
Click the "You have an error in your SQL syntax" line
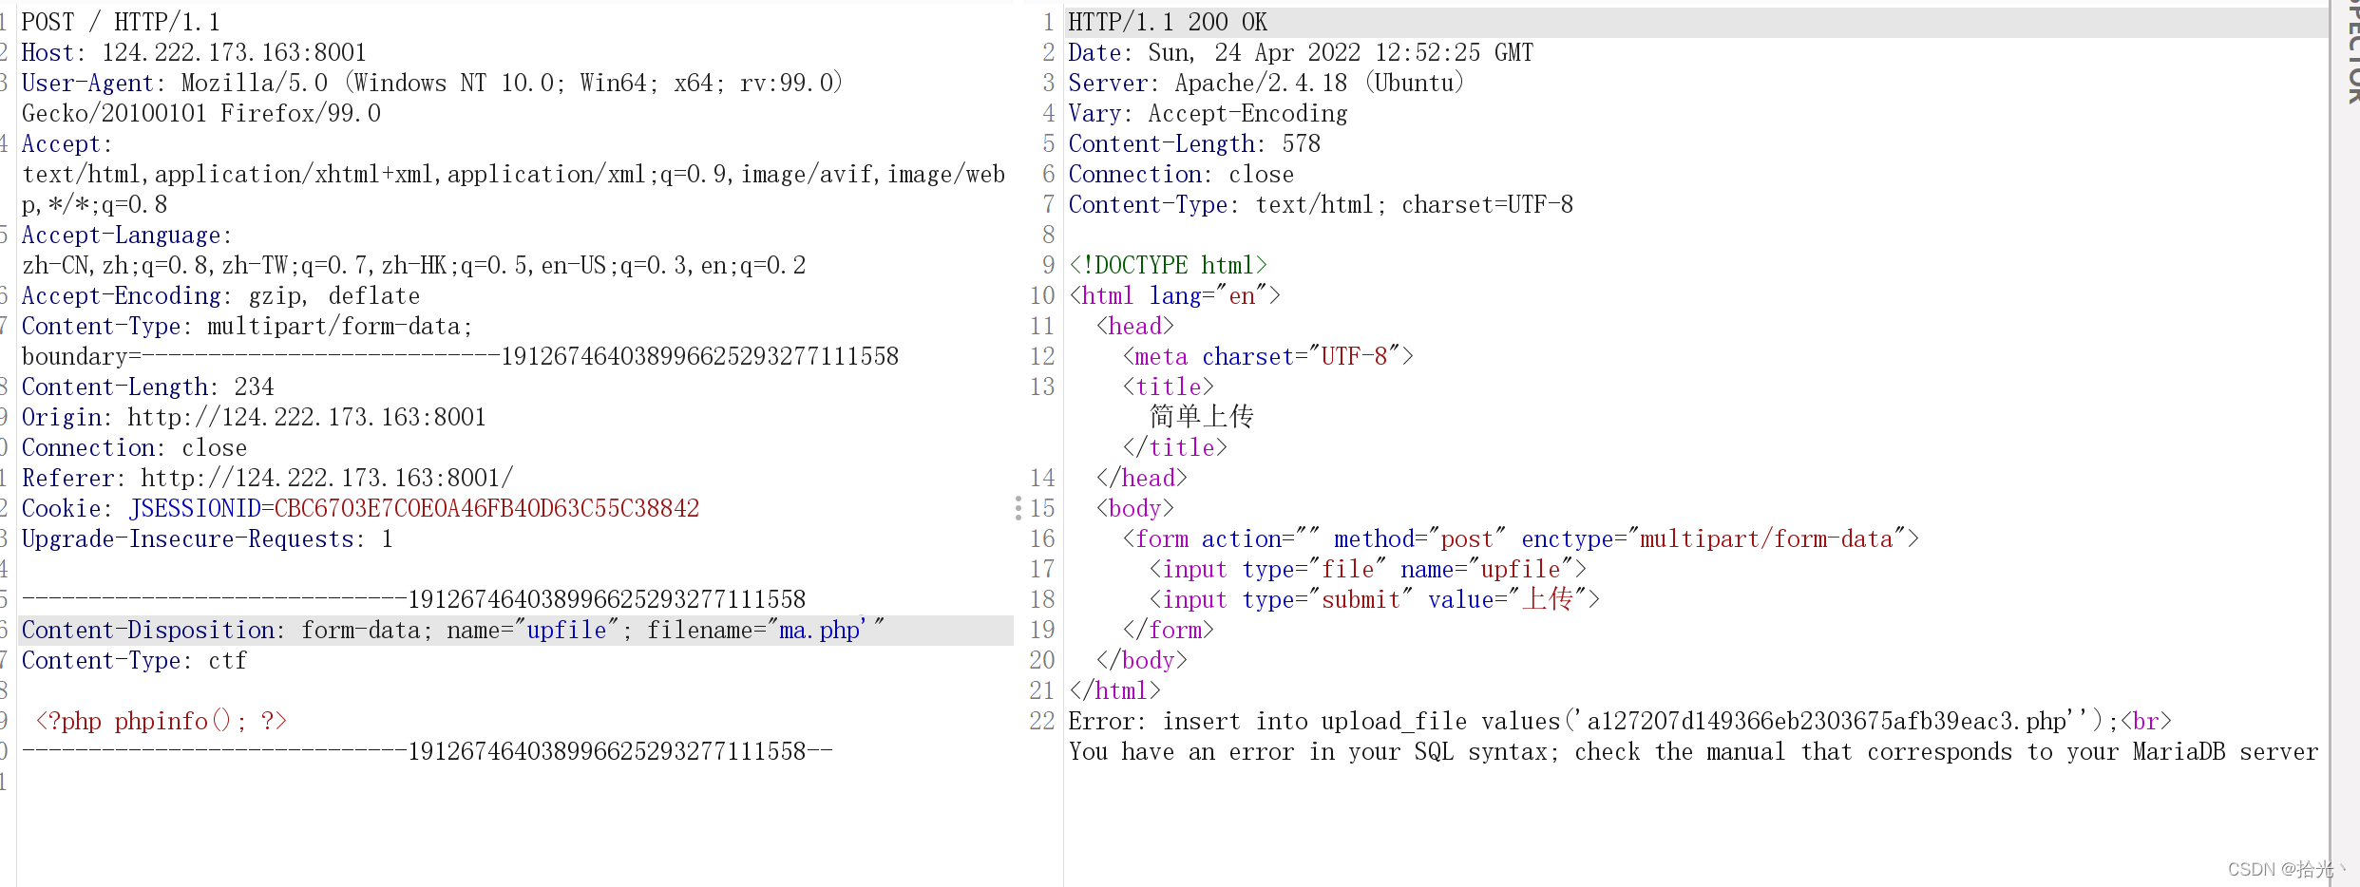click(x=1693, y=751)
